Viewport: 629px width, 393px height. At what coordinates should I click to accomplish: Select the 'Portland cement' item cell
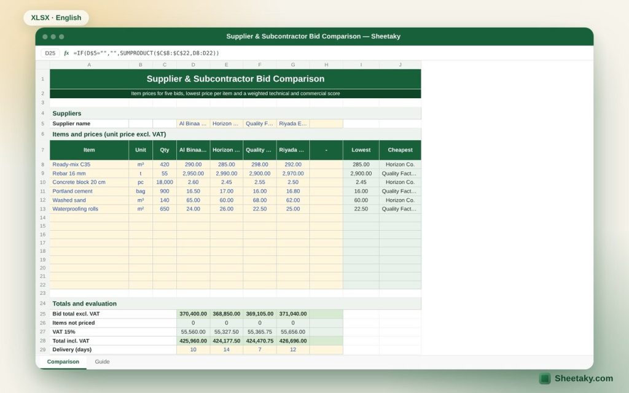89,192
